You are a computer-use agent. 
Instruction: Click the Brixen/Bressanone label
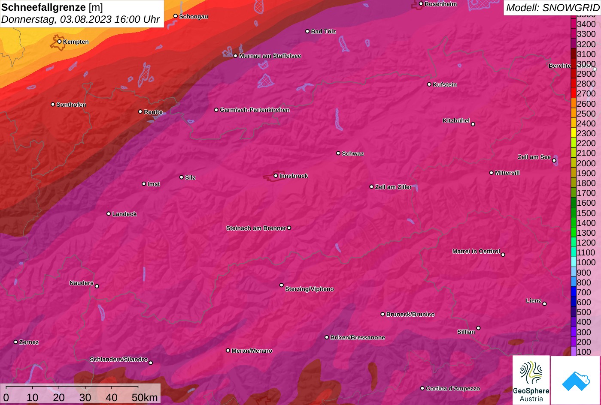tap(358, 338)
